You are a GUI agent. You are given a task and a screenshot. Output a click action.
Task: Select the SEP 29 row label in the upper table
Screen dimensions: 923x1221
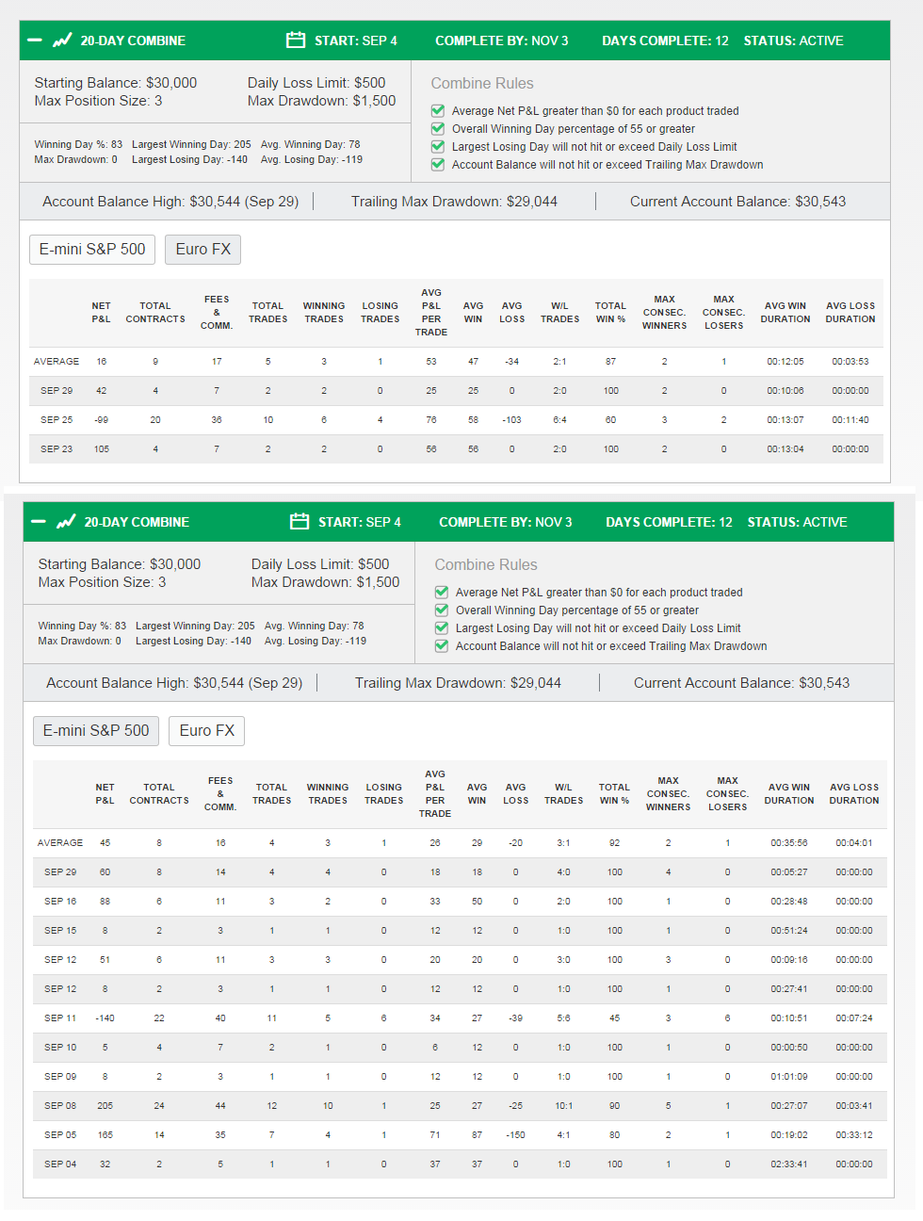(x=57, y=391)
